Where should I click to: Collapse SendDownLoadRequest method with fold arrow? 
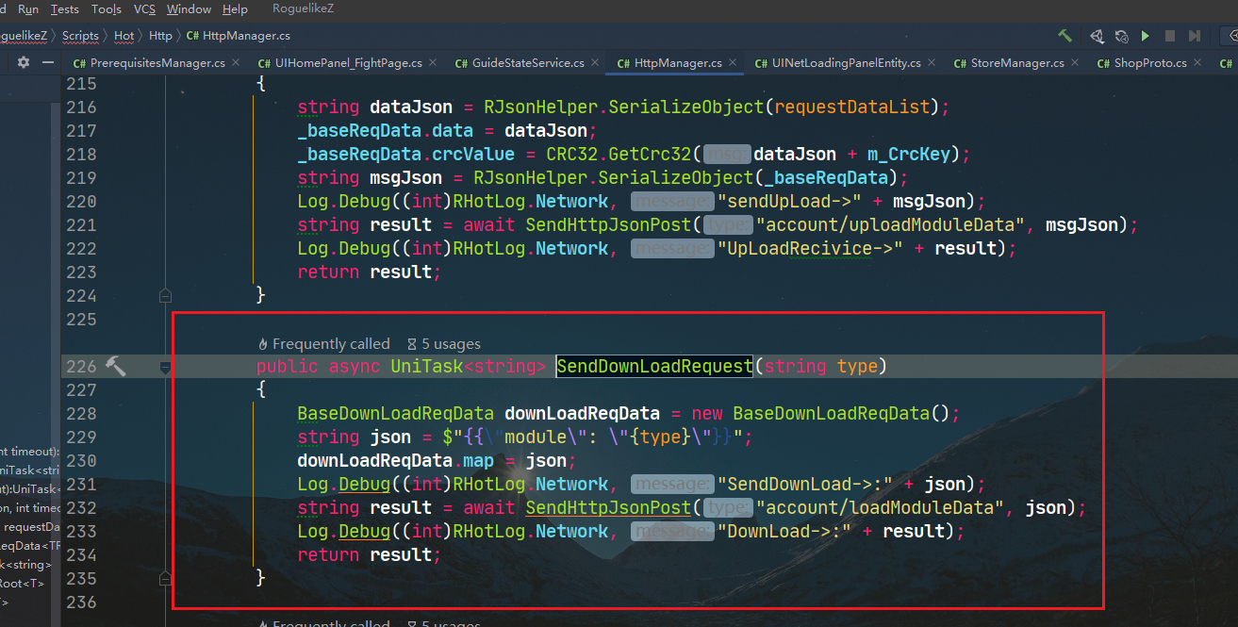click(x=166, y=367)
